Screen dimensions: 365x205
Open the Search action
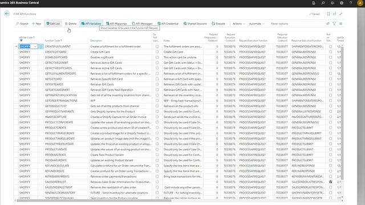click(22, 24)
